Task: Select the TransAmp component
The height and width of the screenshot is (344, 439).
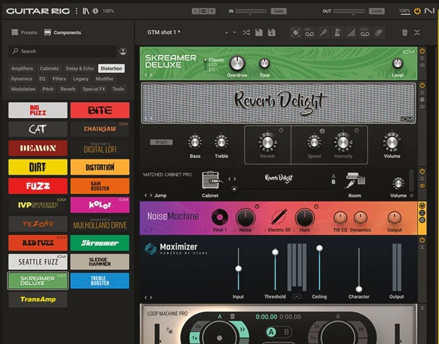Action: point(38,300)
